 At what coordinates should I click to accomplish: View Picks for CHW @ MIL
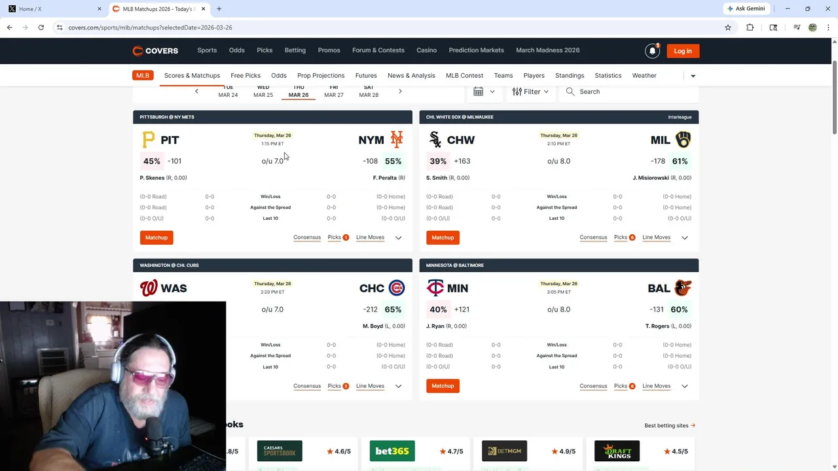coord(621,237)
